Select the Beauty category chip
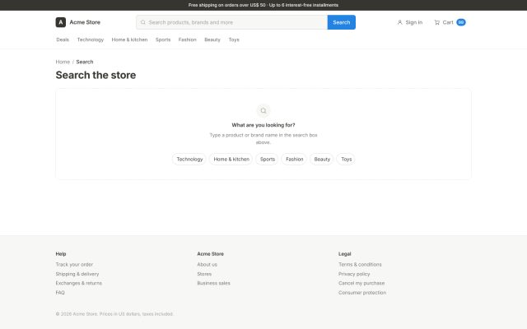Screen dimensions: 527x329 322,159
